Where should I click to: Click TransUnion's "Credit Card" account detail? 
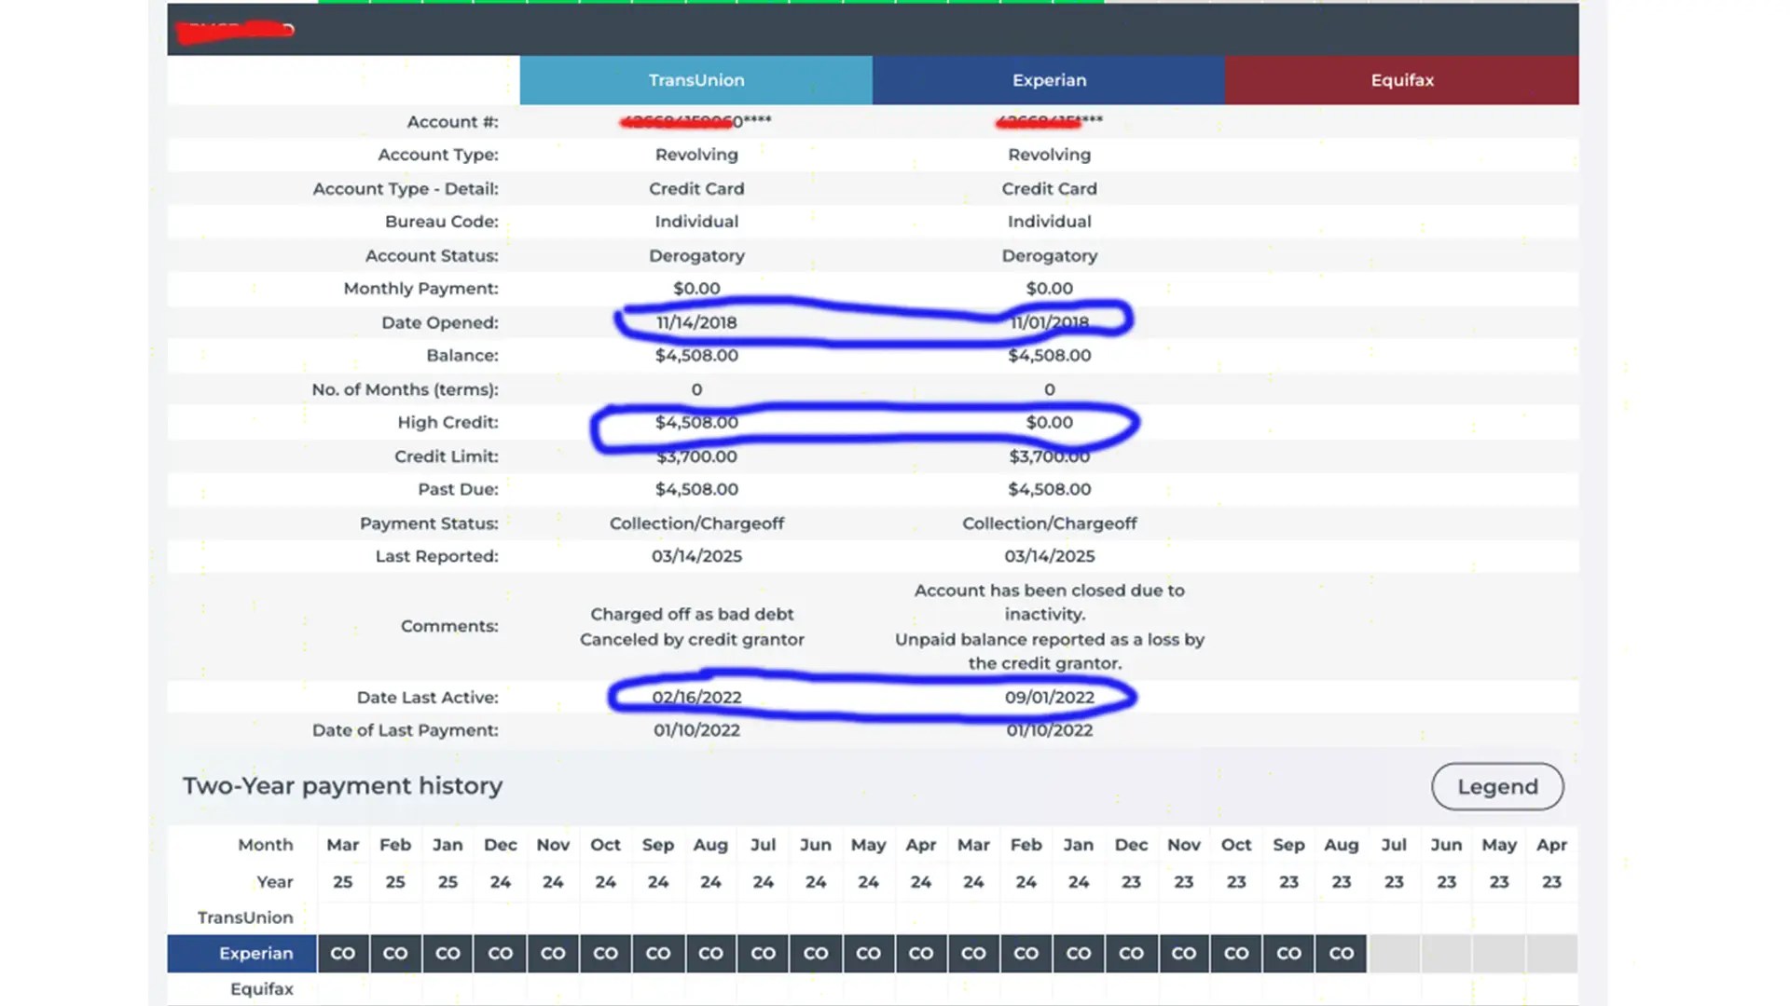[x=696, y=189]
